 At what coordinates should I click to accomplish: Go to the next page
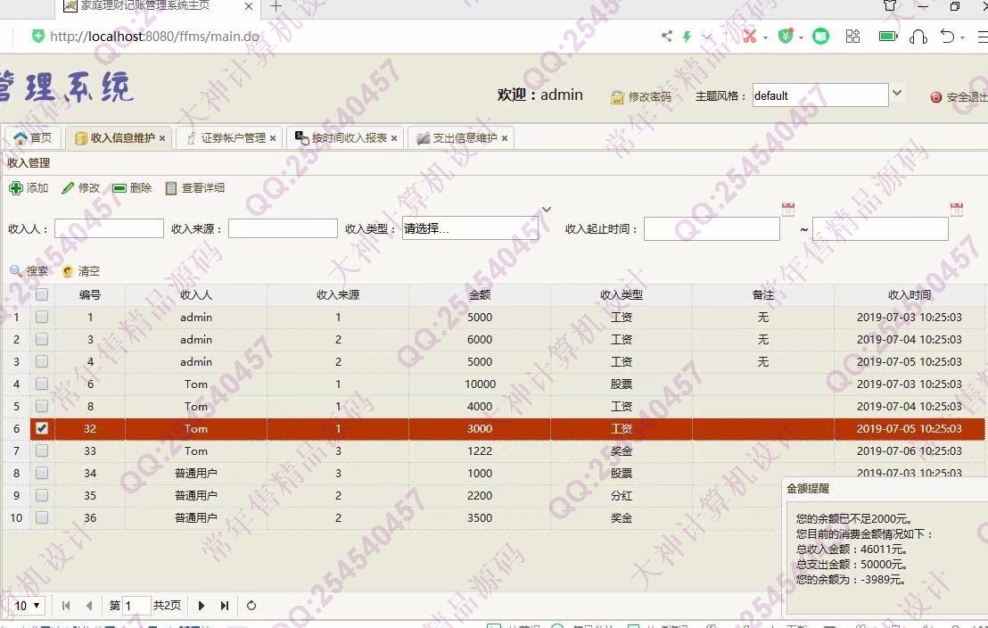pos(201,606)
